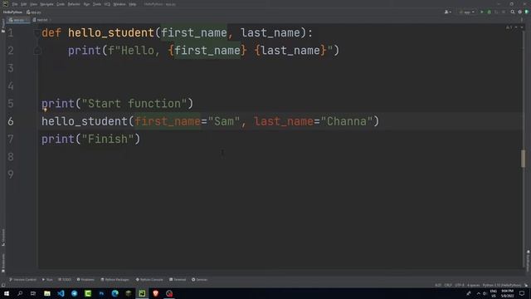The width and height of the screenshot is (531, 299).
Task: Open the account user dropdown in toolbar
Action: [448, 12]
